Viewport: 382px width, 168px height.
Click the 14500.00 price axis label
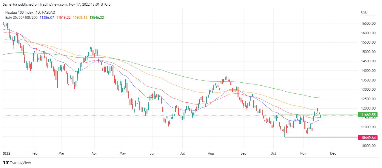click(368, 61)
